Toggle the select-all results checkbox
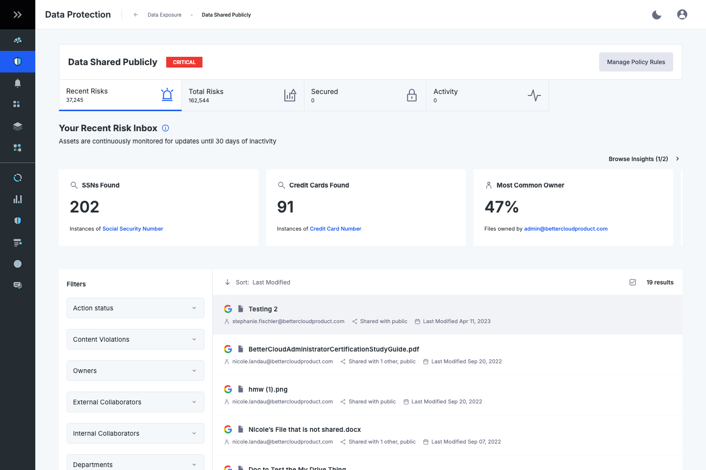The width and height of the screenshot is (706, 470). tap(632, 282)
